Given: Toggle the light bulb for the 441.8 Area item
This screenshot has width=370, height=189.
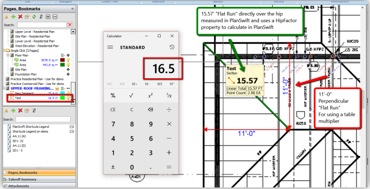Looking at the screenshot, I should pyautogui.click(x=68, y=65).
